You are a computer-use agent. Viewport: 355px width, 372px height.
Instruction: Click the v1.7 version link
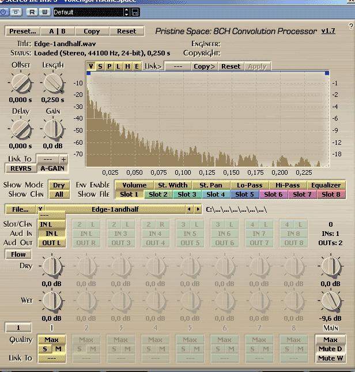coord(328,31)
